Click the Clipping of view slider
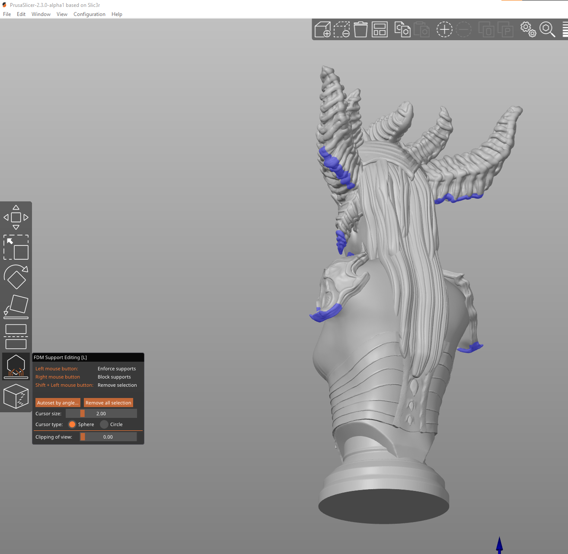The height and width of the screenshot is (554, 568). pyautogui.click(x=108, y=437)
